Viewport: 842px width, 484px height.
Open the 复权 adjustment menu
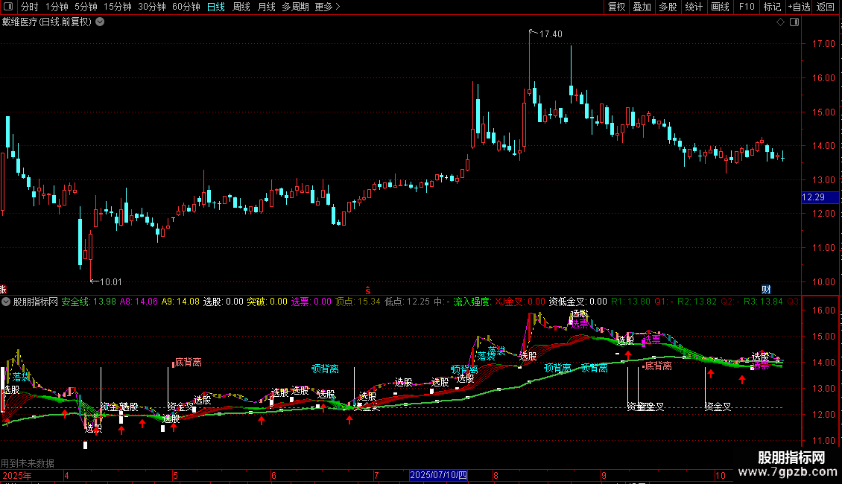point(616,7)
